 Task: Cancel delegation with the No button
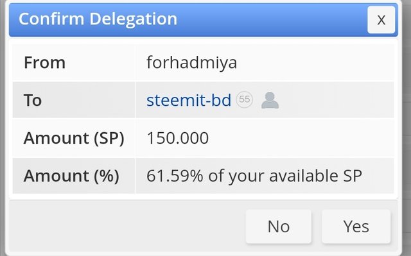(x=278, y=226)
